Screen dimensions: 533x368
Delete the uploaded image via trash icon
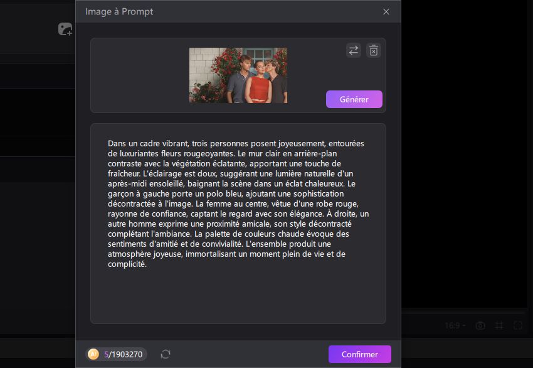click(x=373, y=50)
